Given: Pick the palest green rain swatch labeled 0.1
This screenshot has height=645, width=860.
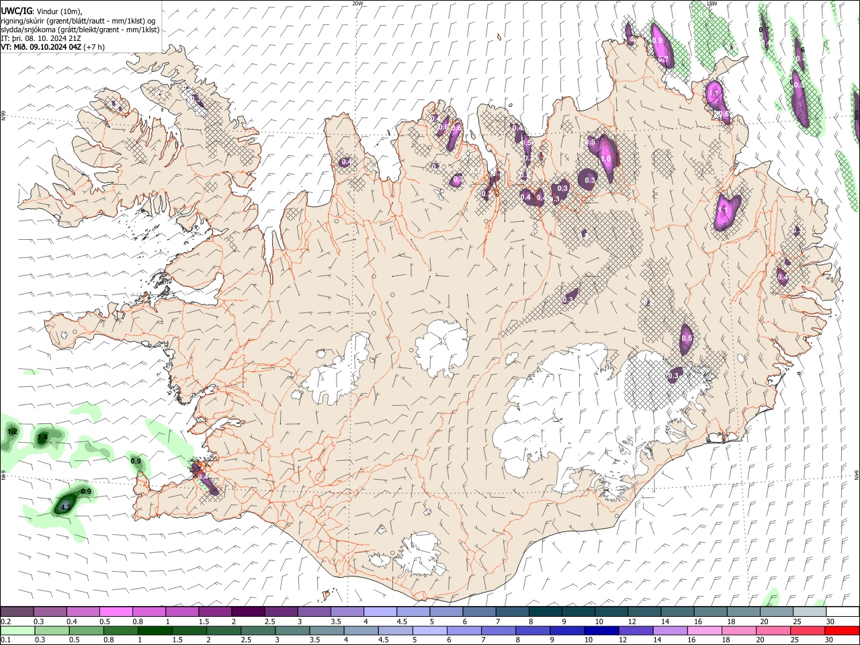Looking at the screenshot, I should coord(18,631).
